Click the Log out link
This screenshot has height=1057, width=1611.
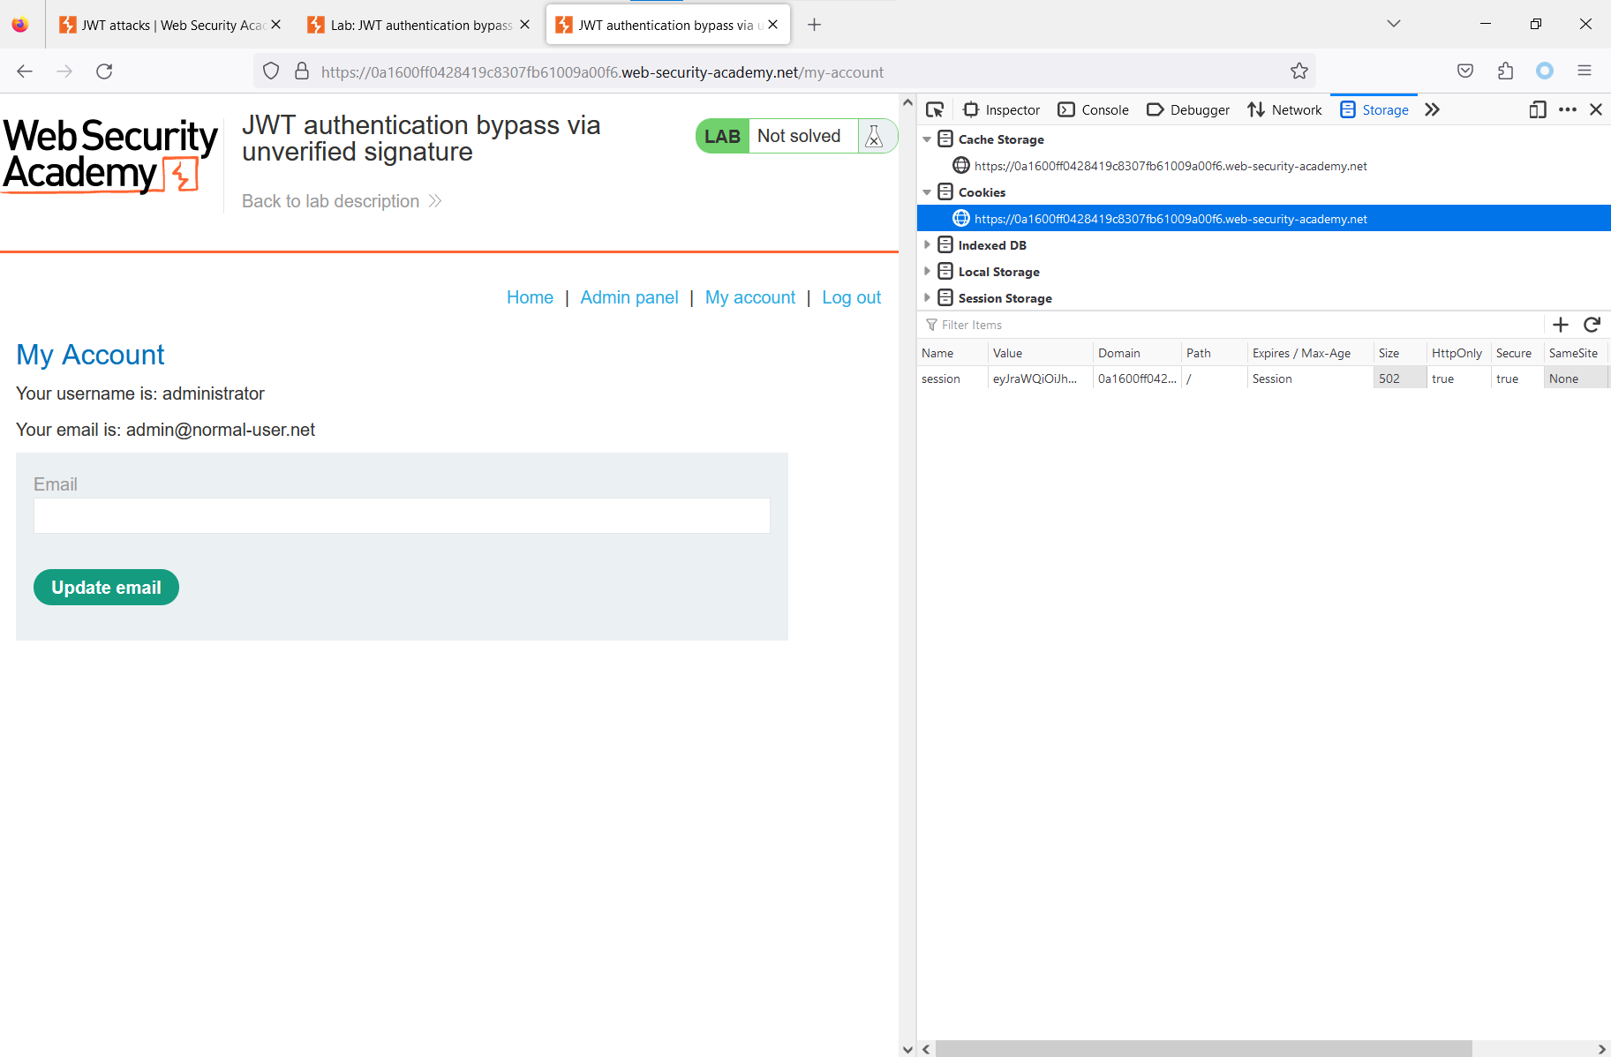pos(851,297)
